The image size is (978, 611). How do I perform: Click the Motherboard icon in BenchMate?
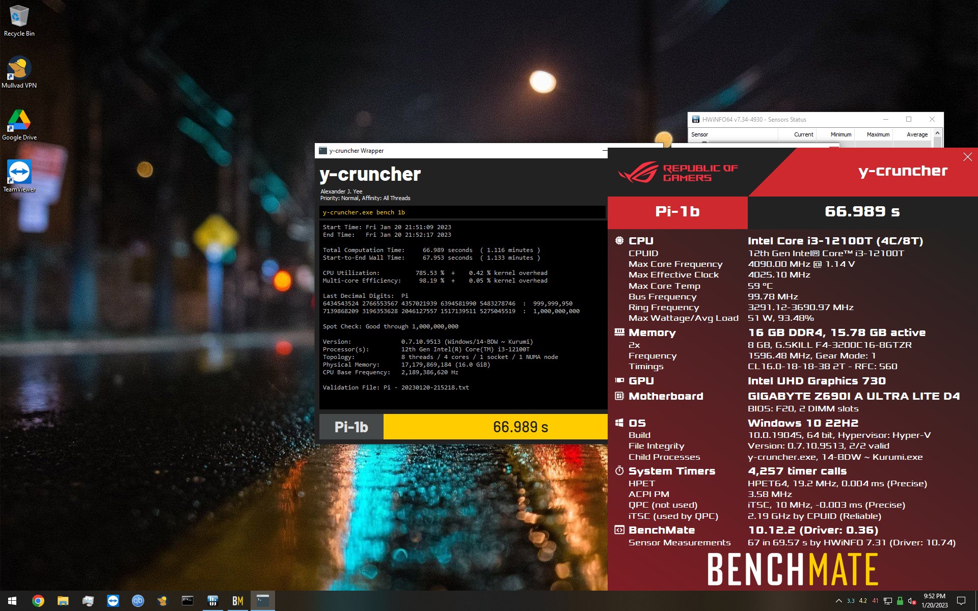point(619,396)
